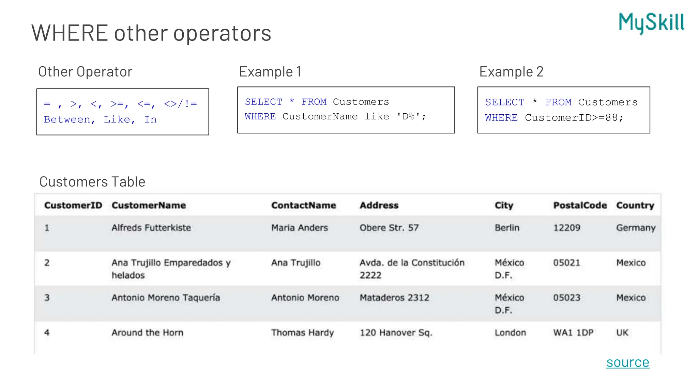The width and height of the screenshot is (698, 392).
Task: Click postal code '05023'
Action: pos(567,298)
